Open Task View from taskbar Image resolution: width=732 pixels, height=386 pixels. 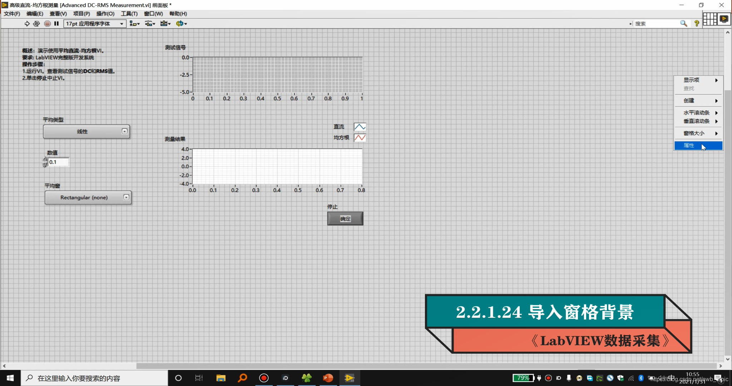tap(199, 378)
